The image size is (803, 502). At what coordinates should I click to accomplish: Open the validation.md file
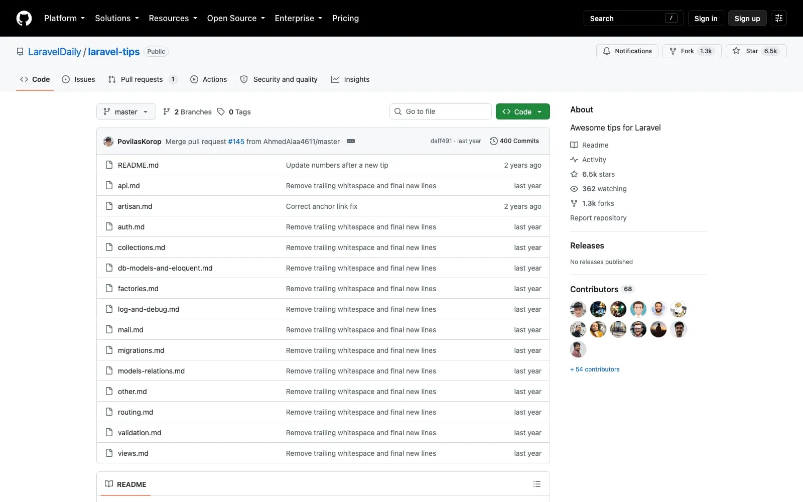pyautogui.click(x=140, y=433)
